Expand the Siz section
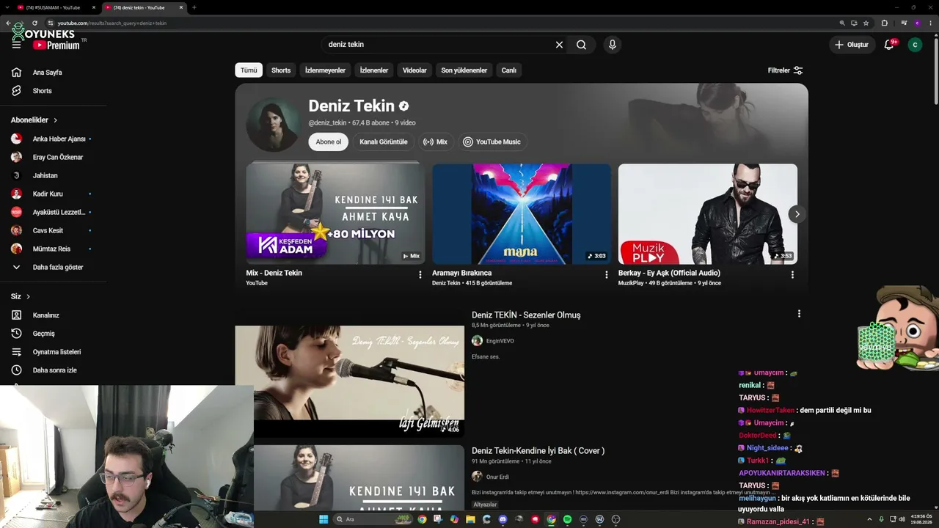 (21, 296)
